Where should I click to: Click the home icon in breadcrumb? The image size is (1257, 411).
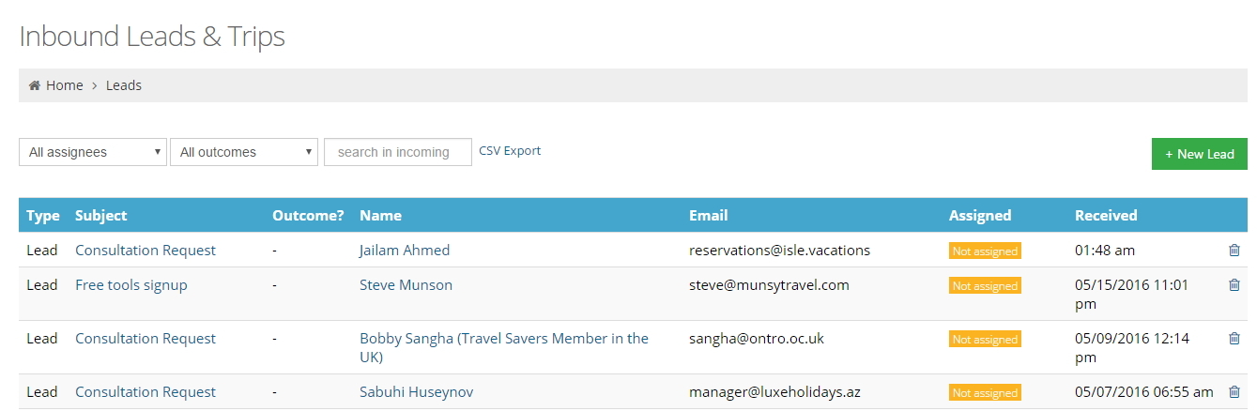click(35, 85)
